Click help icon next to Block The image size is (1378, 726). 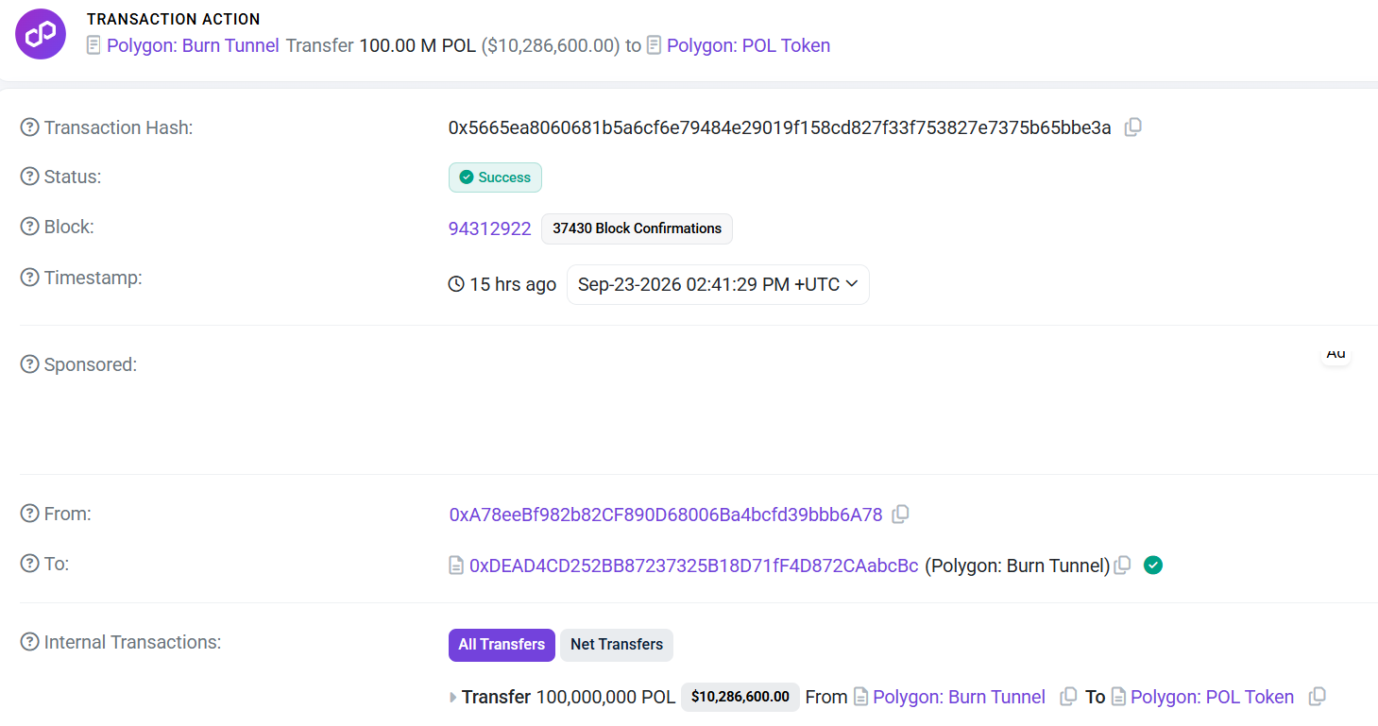(x=29, y=227)
